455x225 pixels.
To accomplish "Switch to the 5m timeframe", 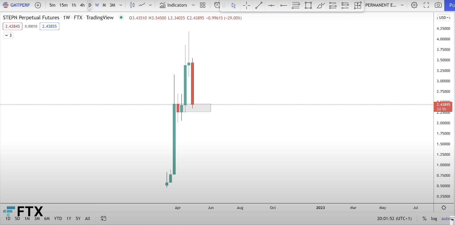I will pos(52,5).
